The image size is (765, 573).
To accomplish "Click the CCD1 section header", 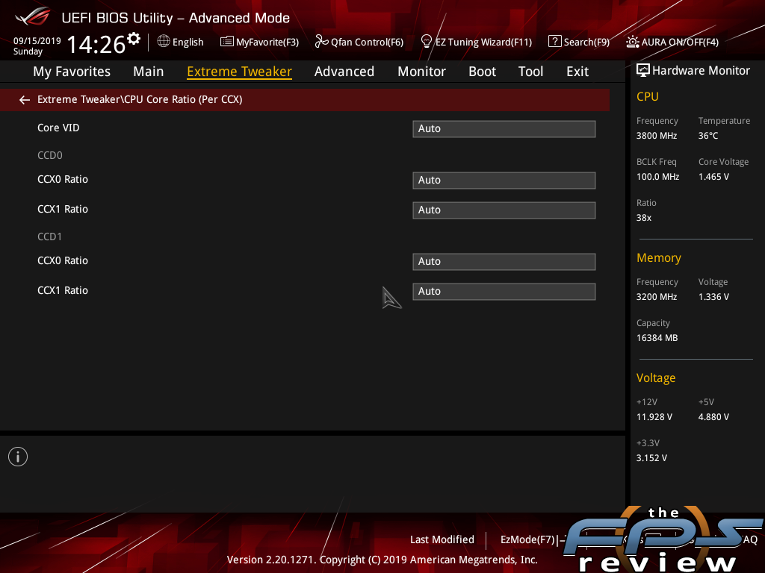I will (x=50, y=237).
